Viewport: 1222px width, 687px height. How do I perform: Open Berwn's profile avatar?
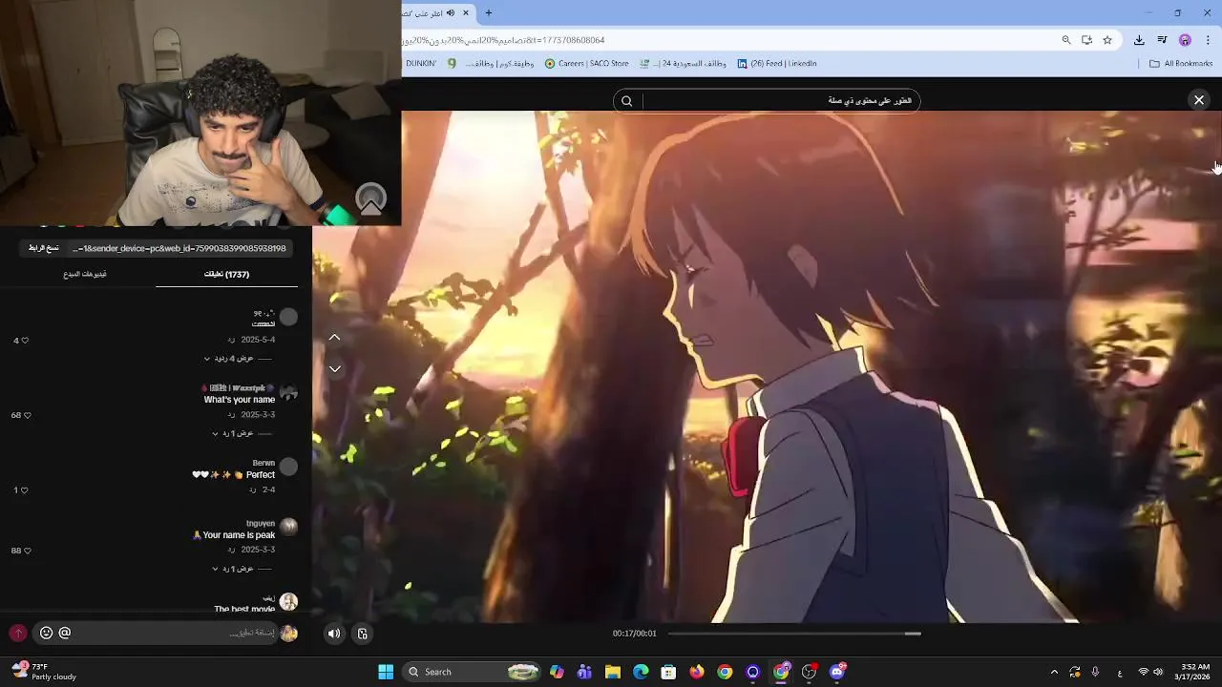[288, 467]
